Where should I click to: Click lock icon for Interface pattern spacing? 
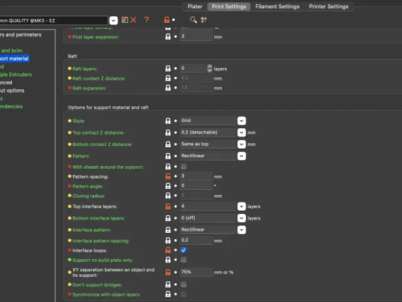(168, 240)
